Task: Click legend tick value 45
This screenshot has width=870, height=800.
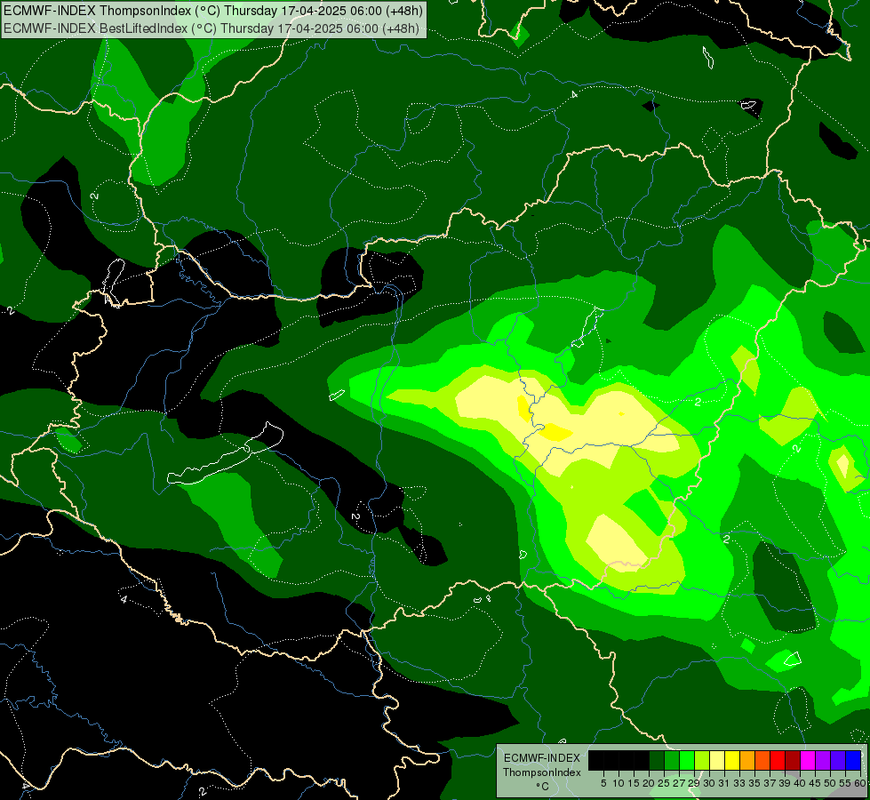Action: (x=815, y=783)
